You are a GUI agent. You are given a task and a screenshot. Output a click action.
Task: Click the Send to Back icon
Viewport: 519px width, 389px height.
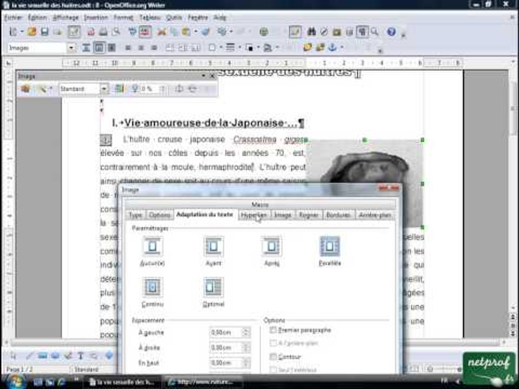click(x=320, y=48)
